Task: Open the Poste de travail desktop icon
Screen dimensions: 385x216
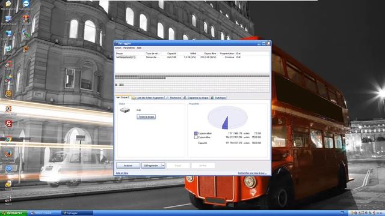Action: (8, 20)
